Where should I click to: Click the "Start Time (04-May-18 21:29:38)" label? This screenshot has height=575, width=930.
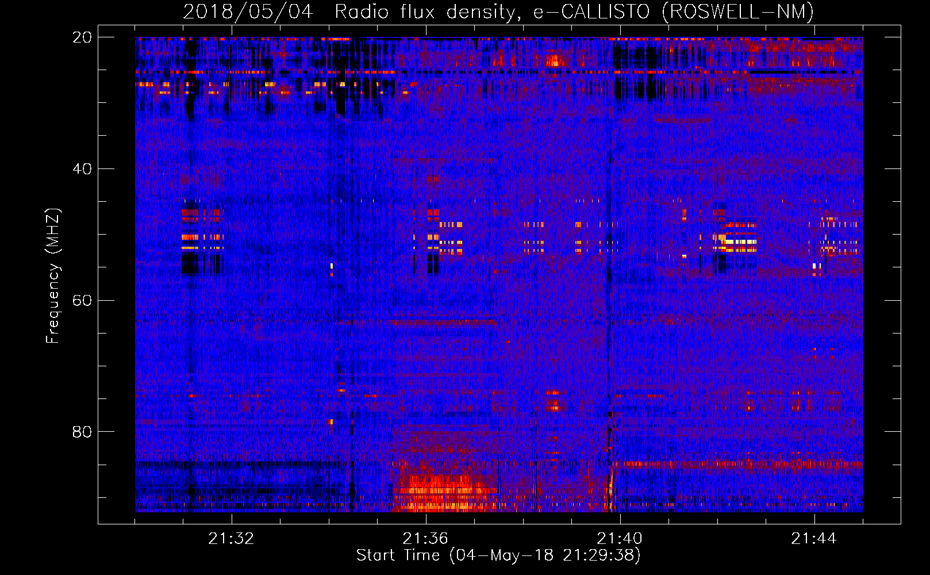coord(498,555)
